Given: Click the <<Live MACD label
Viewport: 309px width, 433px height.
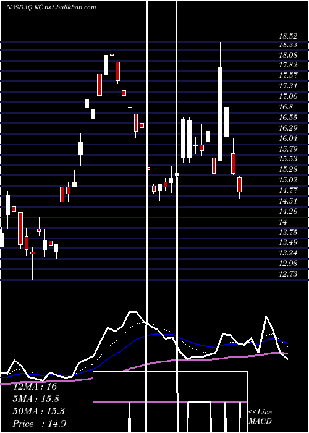Looking at the screenshot, I should click(260, 416).
